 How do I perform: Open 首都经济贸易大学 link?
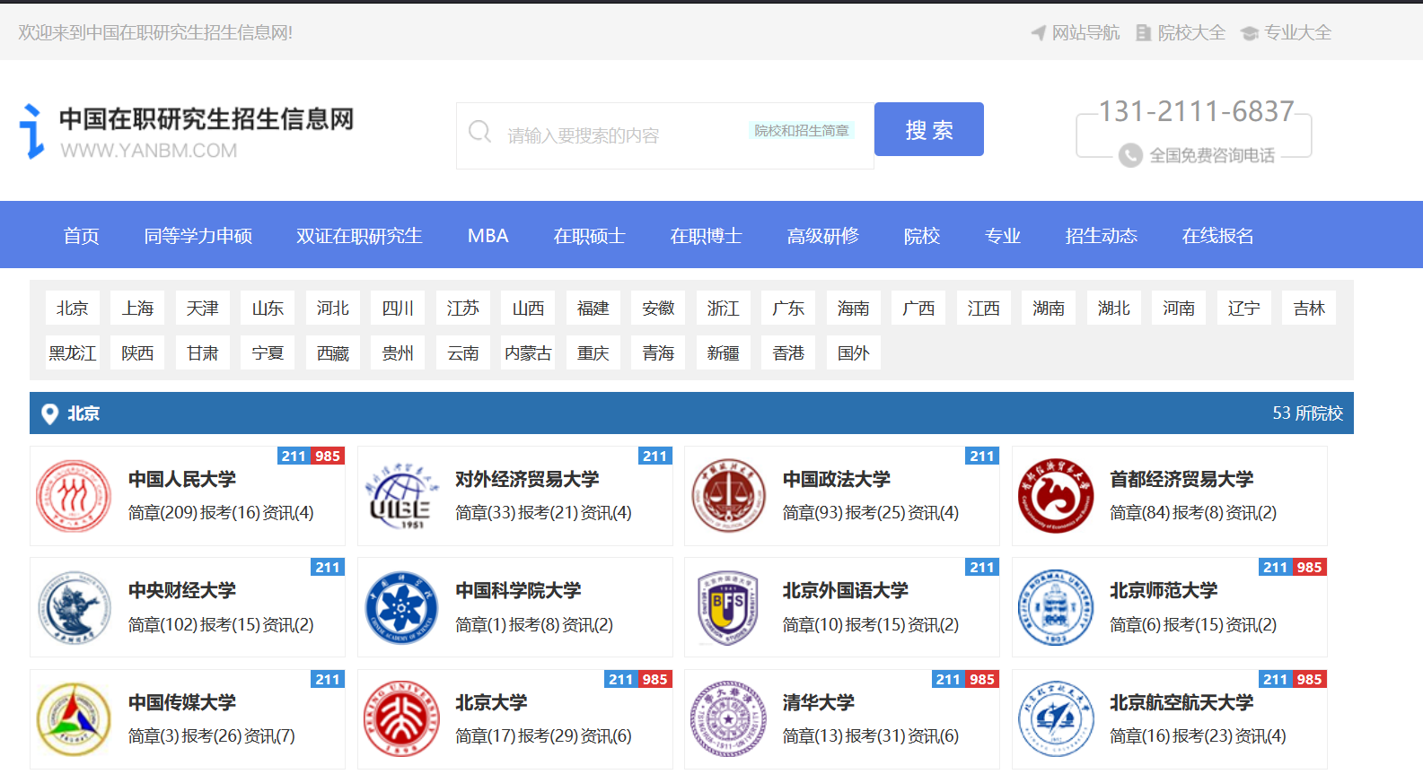[x=1181, y=479]
